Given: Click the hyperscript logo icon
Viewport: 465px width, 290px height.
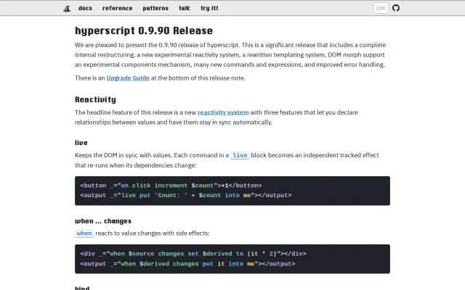Looking at the screenshot, I should click(x=67, y=9).
